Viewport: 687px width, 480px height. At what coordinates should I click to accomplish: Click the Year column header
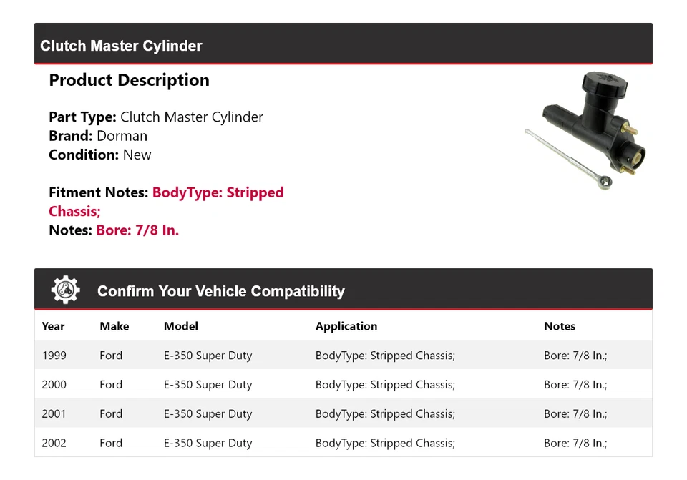53,326
